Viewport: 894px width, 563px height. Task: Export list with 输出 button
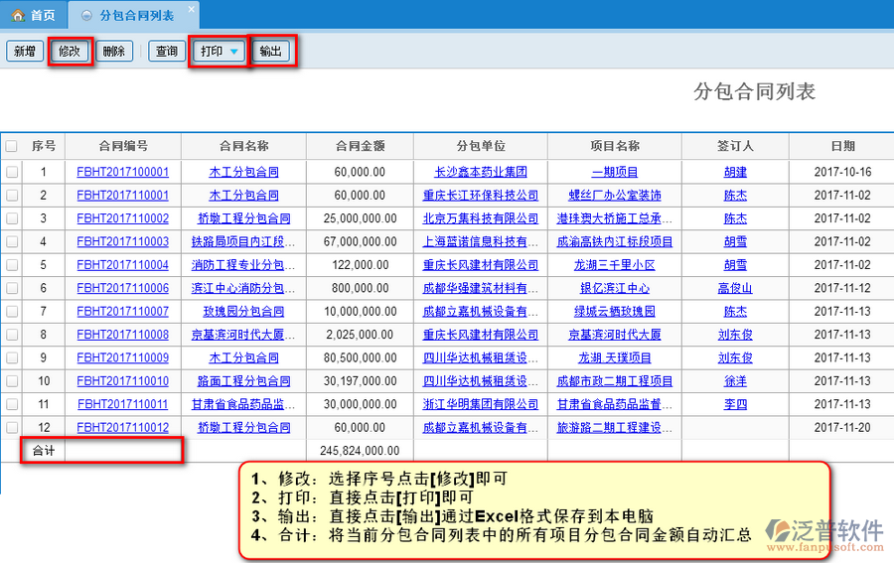click(270, 52)
